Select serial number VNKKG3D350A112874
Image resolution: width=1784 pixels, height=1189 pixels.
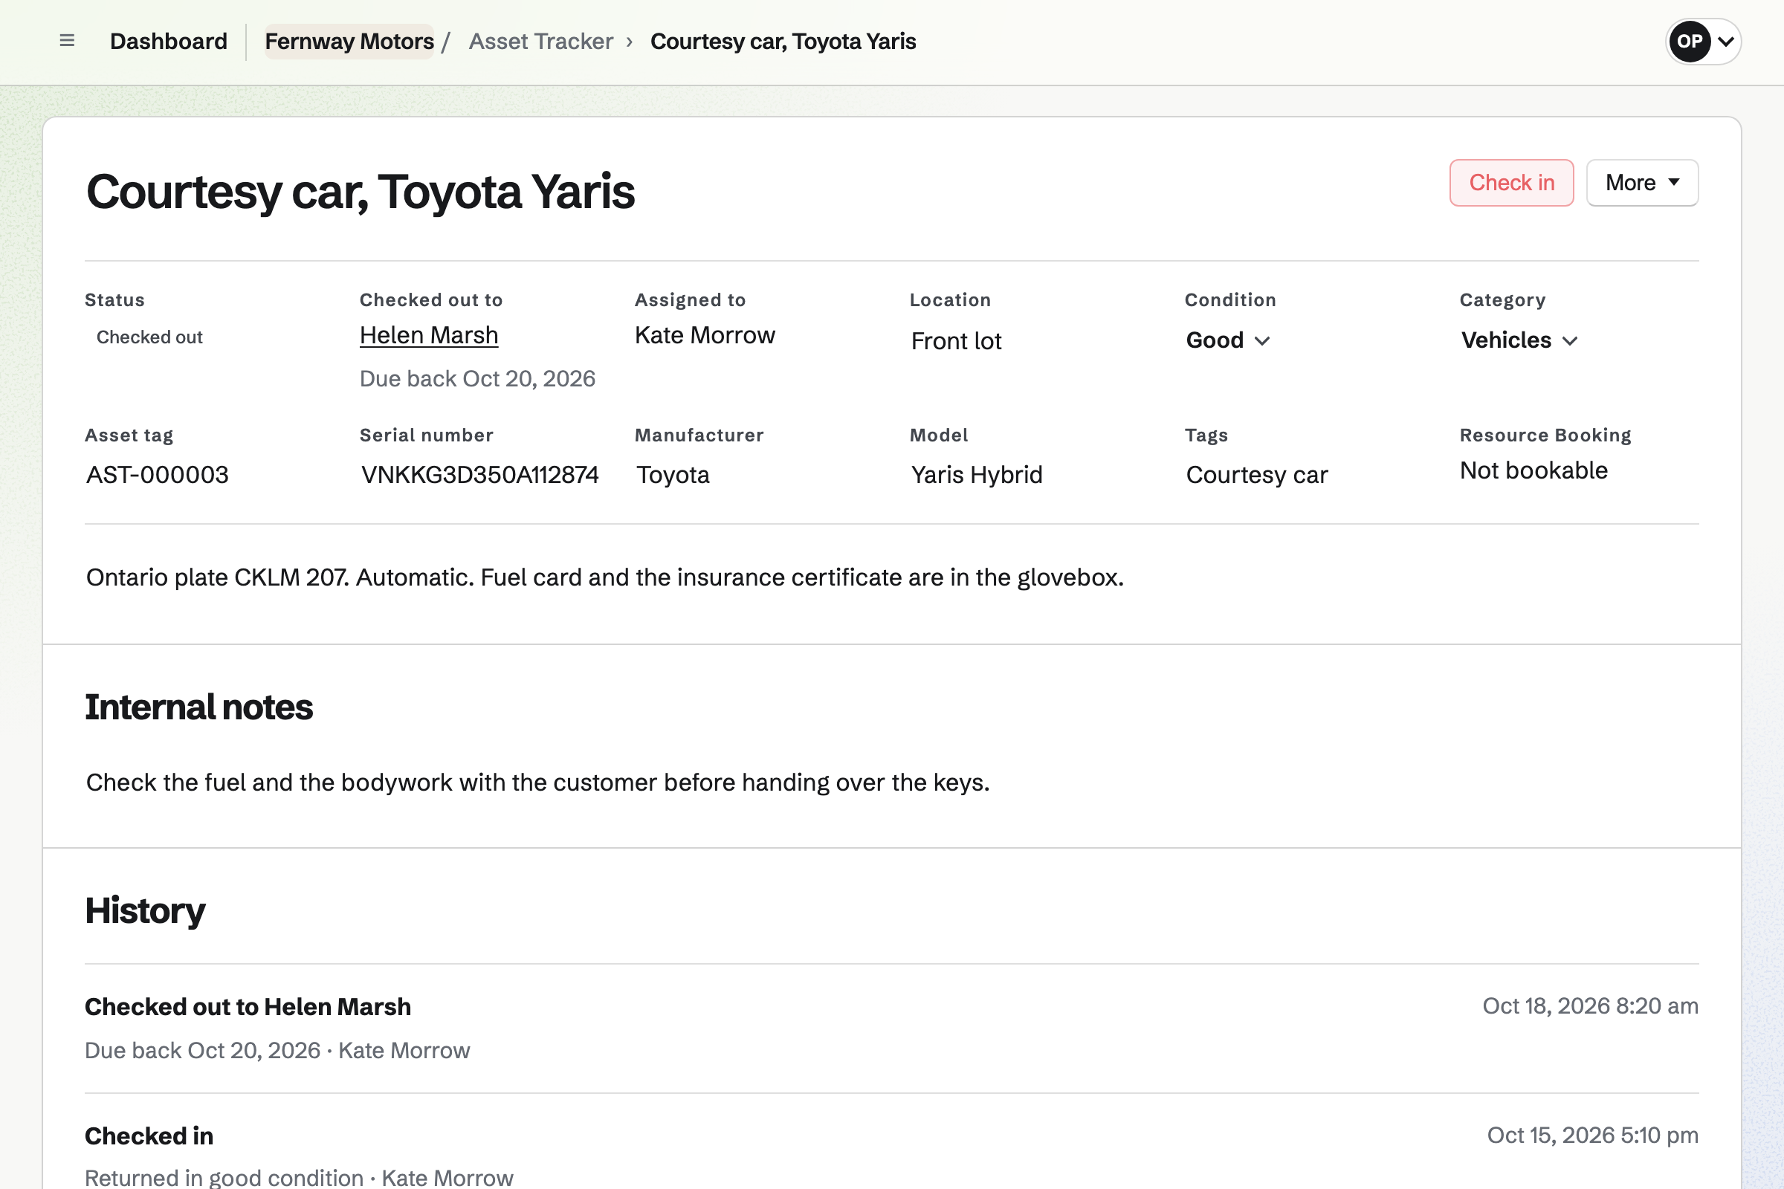[479, 475]
